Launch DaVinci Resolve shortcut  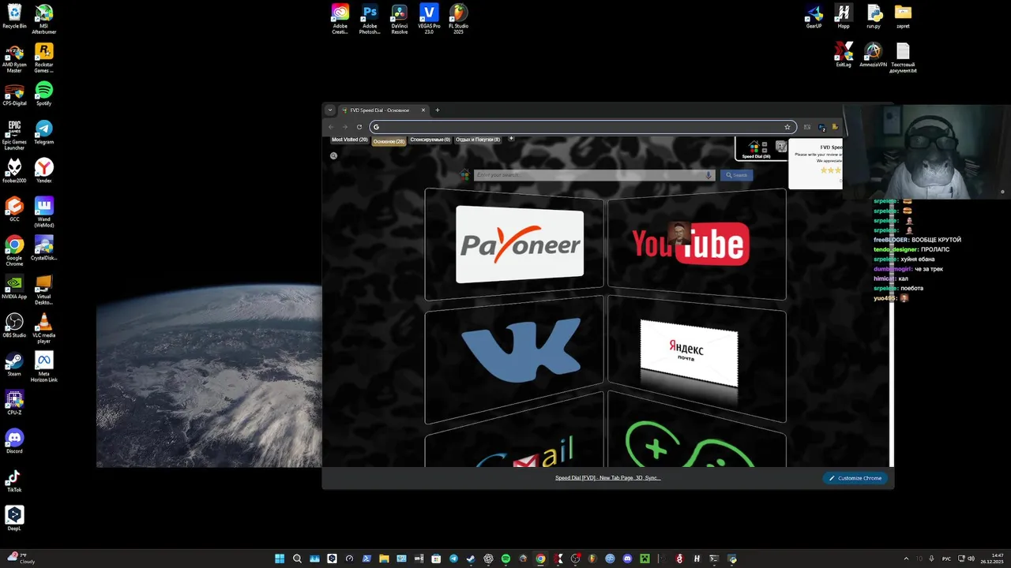400,19
